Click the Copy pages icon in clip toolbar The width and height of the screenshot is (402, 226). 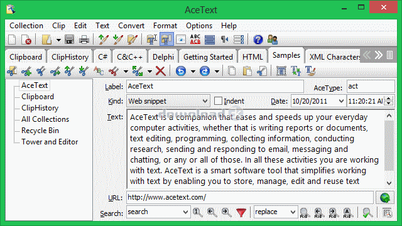pyautogui.click(x=232, y=71)
